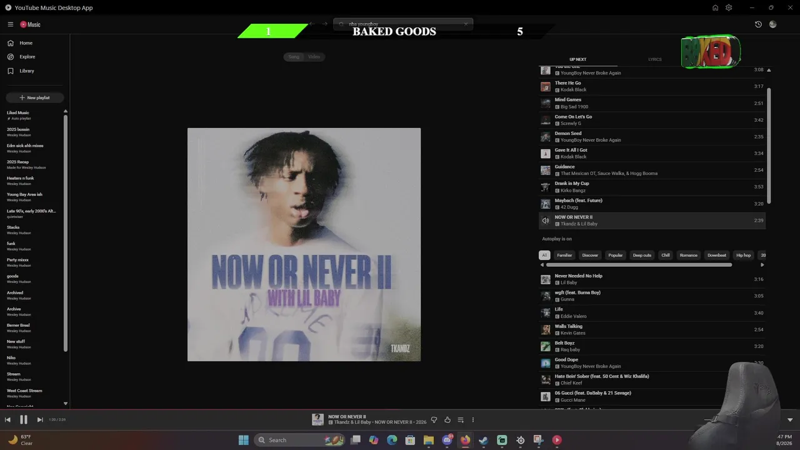Save song to playlist icon in player bar

point(461,420)
